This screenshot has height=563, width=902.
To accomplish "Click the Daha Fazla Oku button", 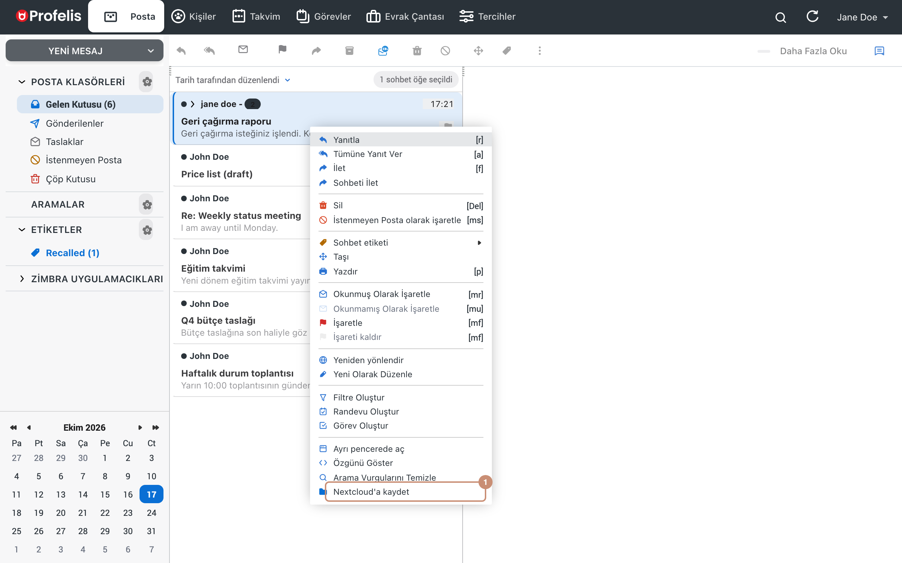I will click(813, 51).
